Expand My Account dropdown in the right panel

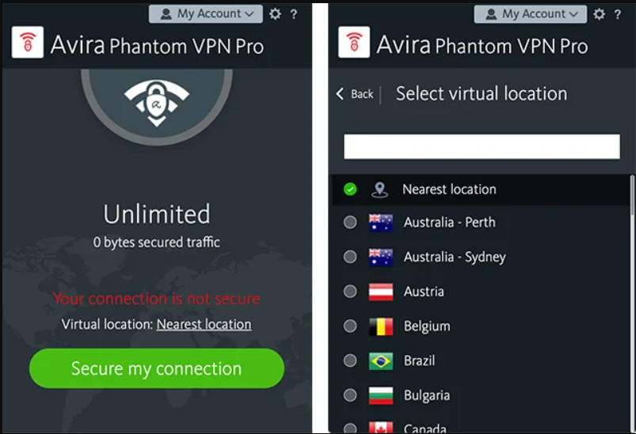tap(531, 13)
